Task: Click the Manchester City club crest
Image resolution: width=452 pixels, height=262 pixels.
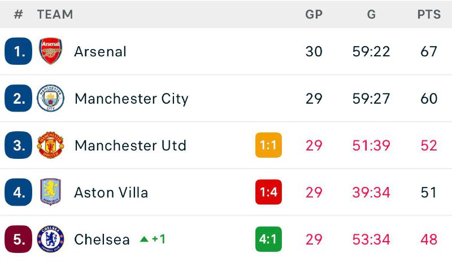Action: pos(51,99)
